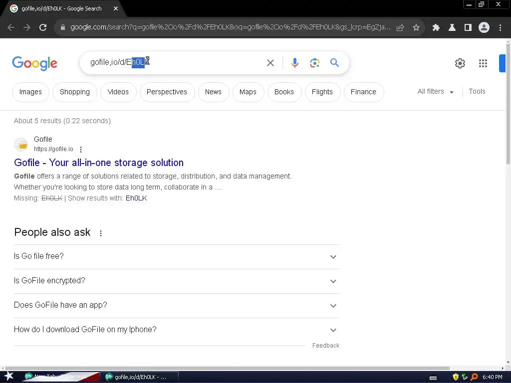The height and width of the screenshot is (383, 511).
Task: Filter results by Books
Action: point(284,92)
